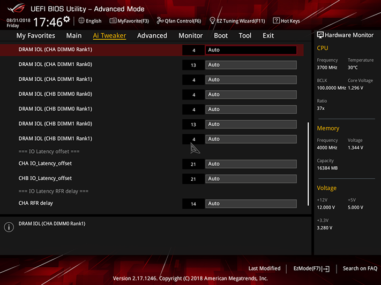Open the My Favorites tab
The image size is (381, 285).
[x=36, y=36]
